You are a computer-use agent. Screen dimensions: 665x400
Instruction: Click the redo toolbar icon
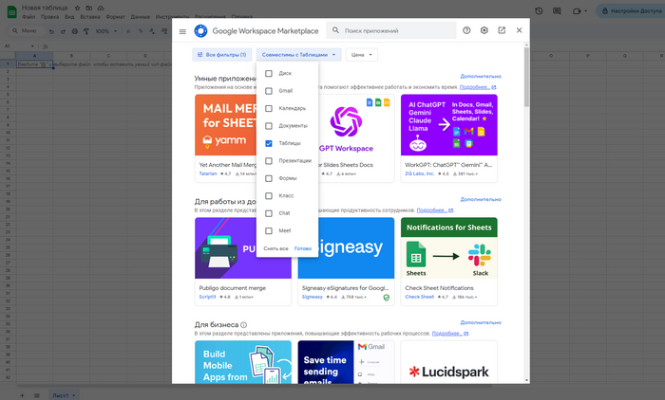click(63, 31)
